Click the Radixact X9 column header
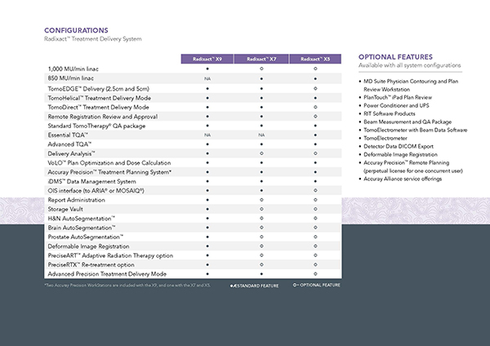This screenshot has width=490, height=346. click(x=207, y=59)
